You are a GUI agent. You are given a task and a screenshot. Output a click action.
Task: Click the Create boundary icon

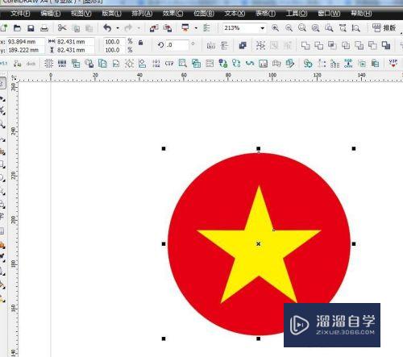click(x=386, y=46)
